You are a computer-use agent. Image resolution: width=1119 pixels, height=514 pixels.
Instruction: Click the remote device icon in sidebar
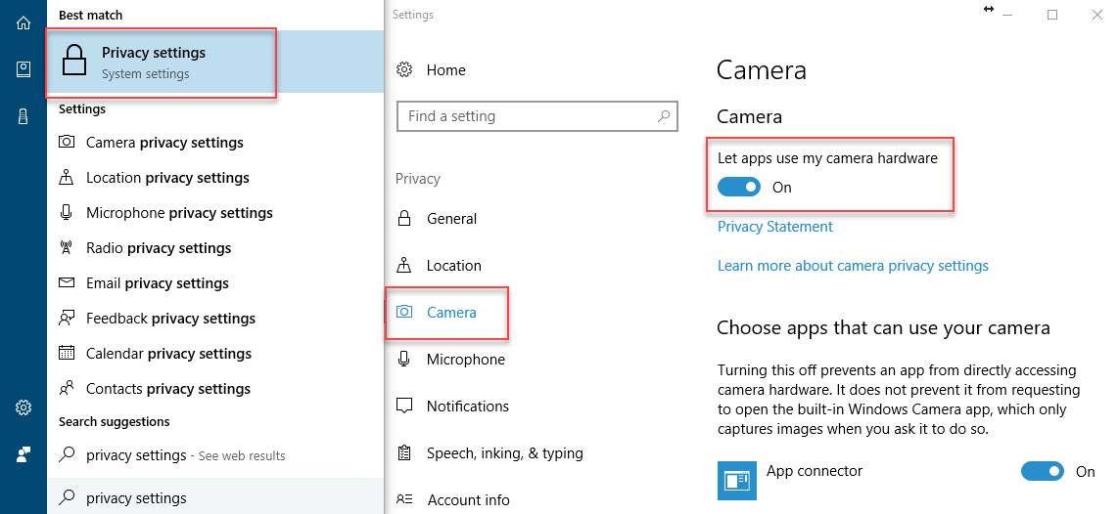click(23, 116)
